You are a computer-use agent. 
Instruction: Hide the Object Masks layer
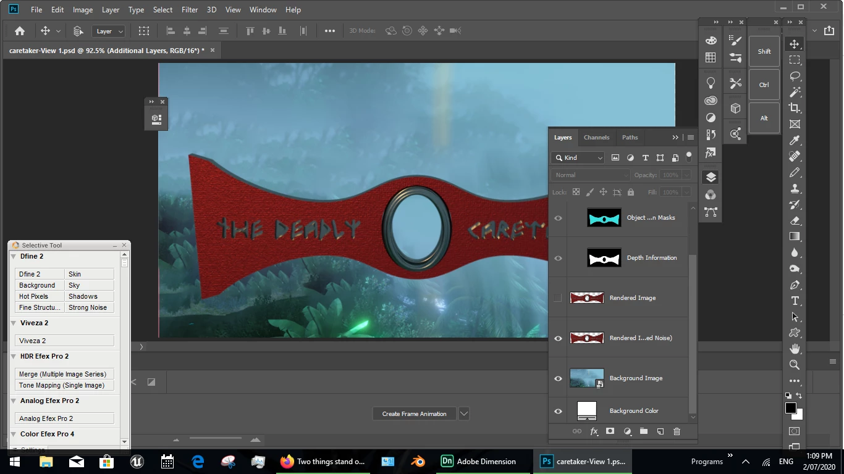(x=558, y=218)
